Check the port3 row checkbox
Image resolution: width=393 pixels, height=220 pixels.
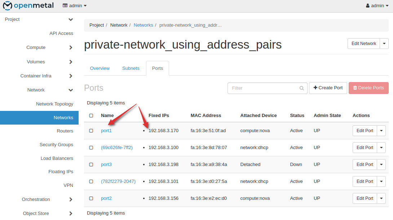[x=91, y=165]
